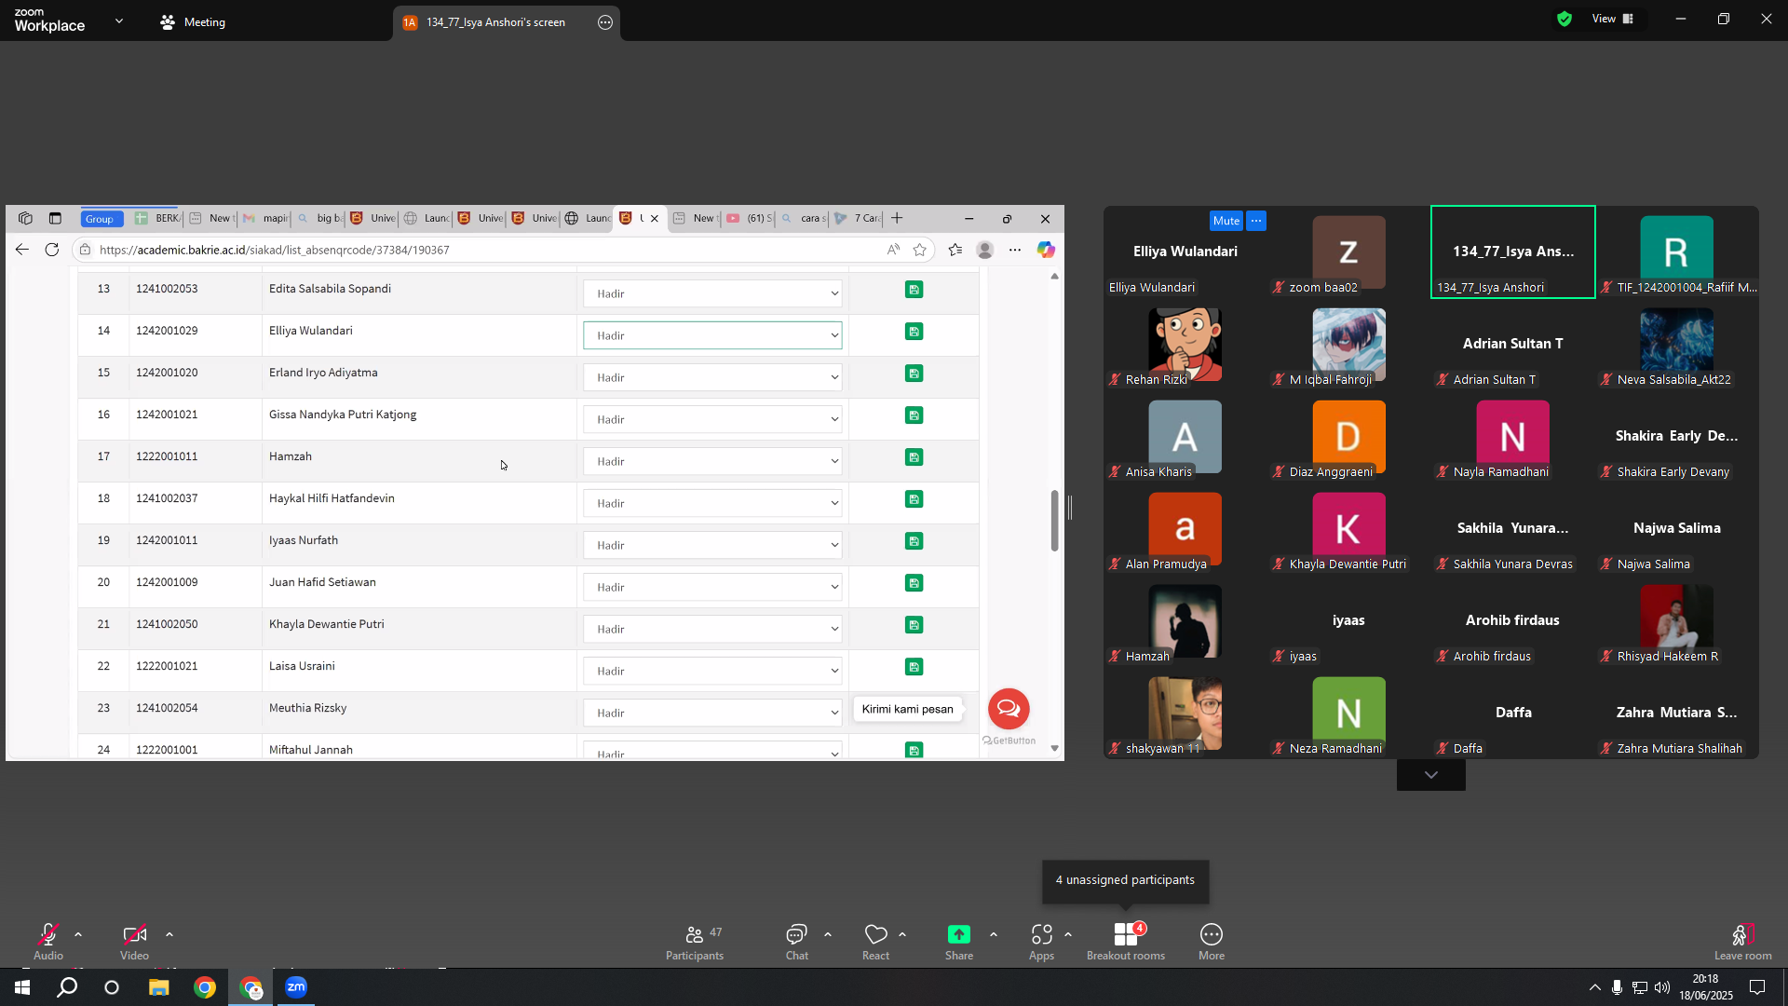1788x1006 pixels.
Task: Expand reactions options arrow
Action: 902,934
